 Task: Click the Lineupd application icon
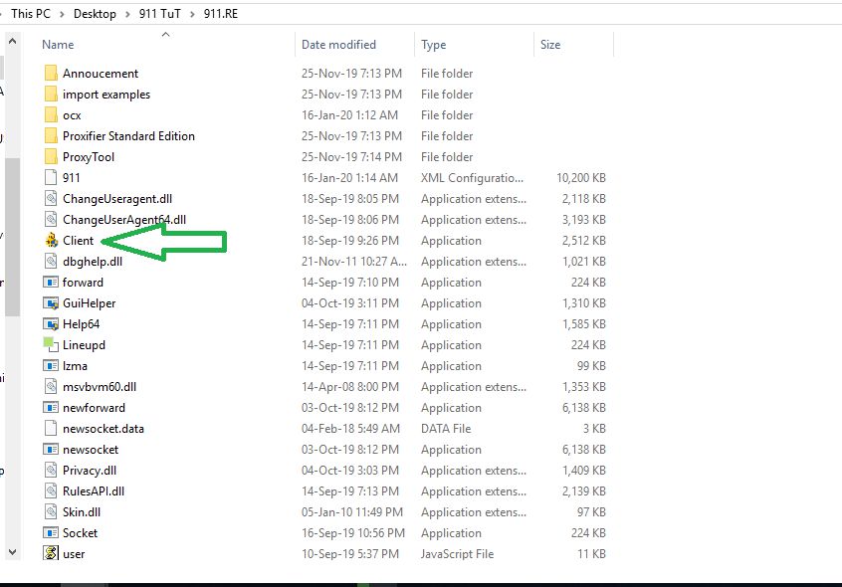point(52,345)
